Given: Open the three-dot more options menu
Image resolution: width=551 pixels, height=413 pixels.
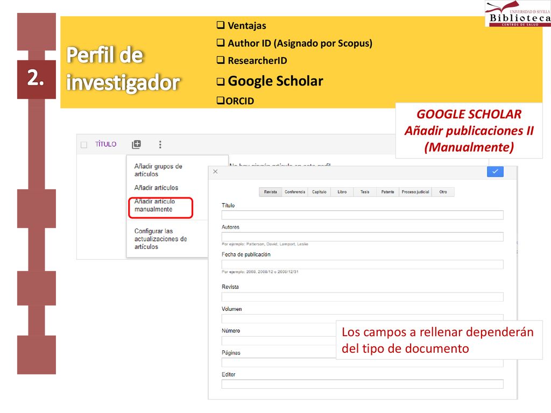Looking at the screenshot, I should (x=160, y=144).
